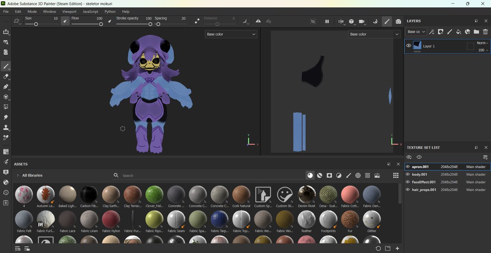Open the 3D cube view mode icon
This screenshot has height=253, width=491.
point(351,21)
